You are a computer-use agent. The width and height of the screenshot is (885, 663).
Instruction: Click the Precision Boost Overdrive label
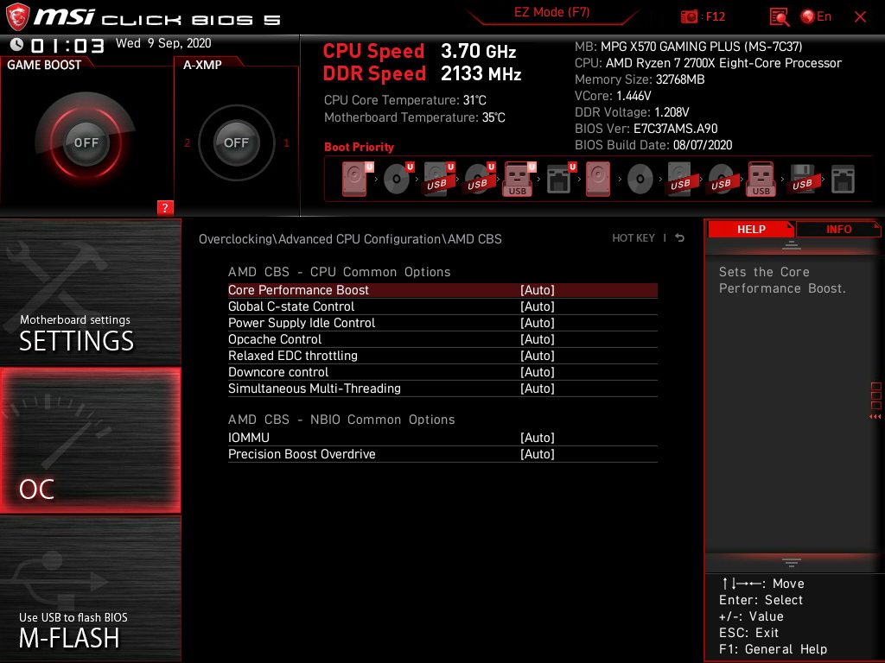pyautogui.click(x=302, y=454)
